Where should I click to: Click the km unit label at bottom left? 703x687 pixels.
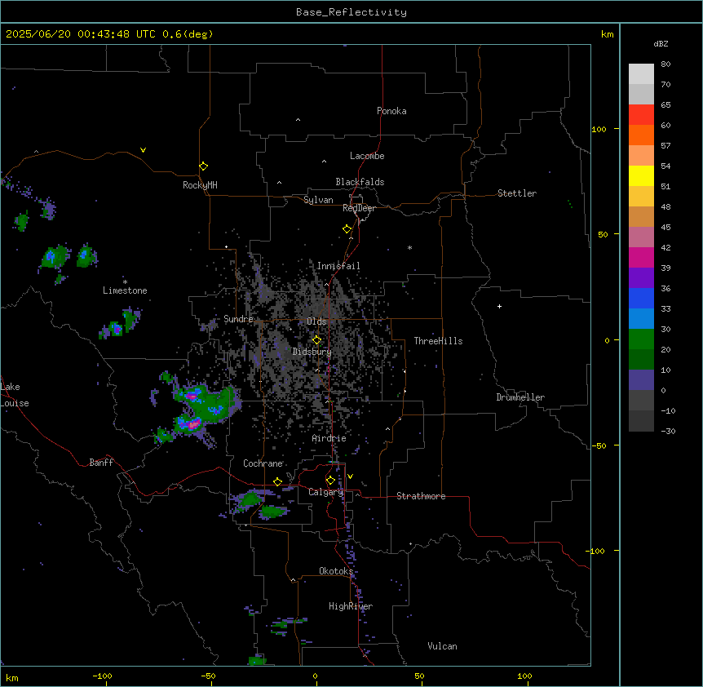12,678
